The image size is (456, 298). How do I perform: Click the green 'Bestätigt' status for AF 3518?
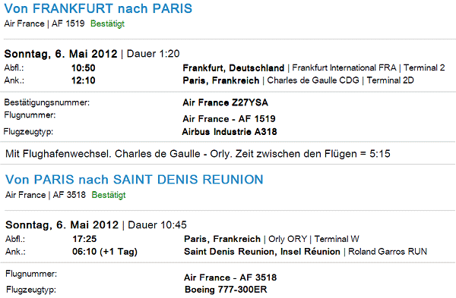[x=109, y=195]
